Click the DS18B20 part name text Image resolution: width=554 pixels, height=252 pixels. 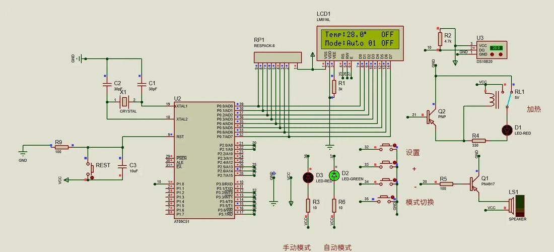pyautogui.click(x=484, y=61)
